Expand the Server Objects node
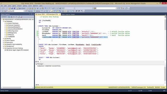 pyautogui.click(x=3, y=40)
